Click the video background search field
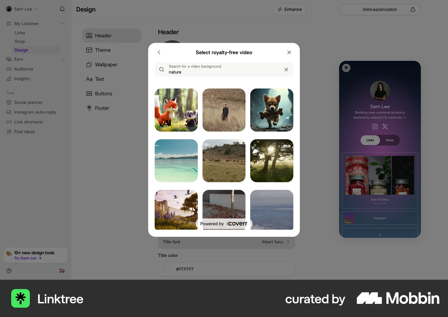This screenshot has width=448, height=317. tap(224, 70)
